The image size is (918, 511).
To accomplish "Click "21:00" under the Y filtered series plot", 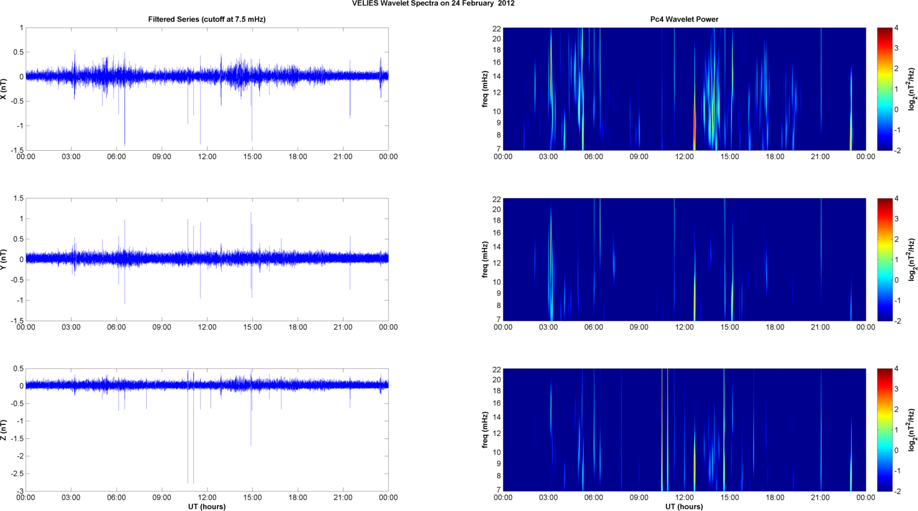I will [x=343, y=327].
